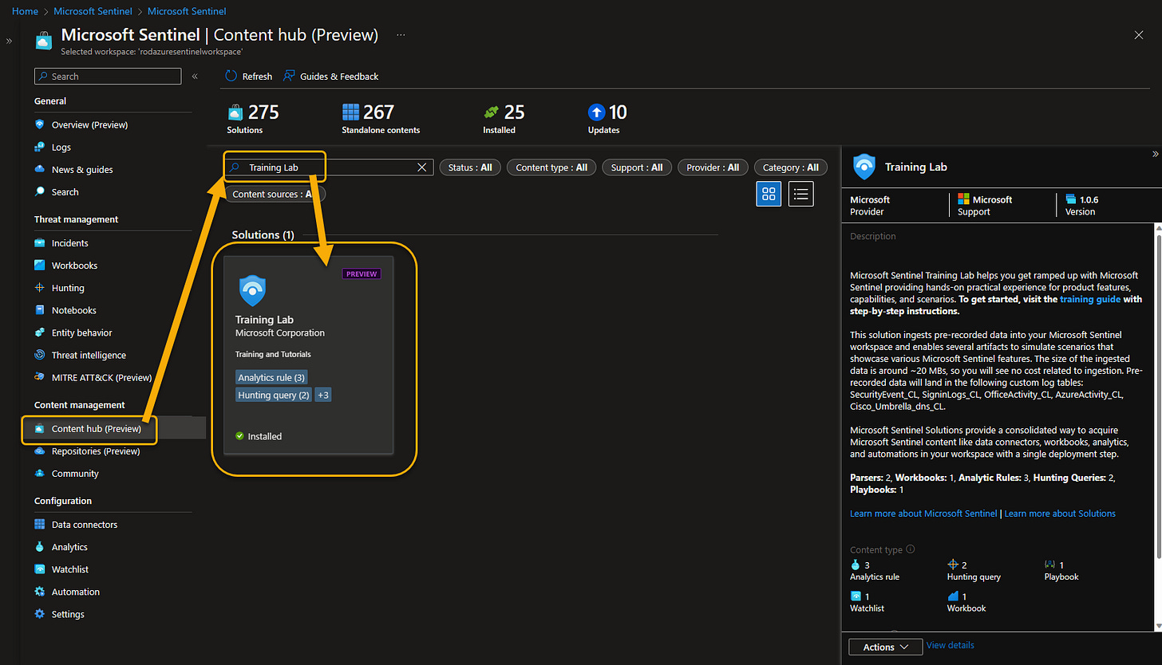This screenshot has width=1162, height=665.
Task: Click the sidebar Search input field
Action: tap(108, 77)
